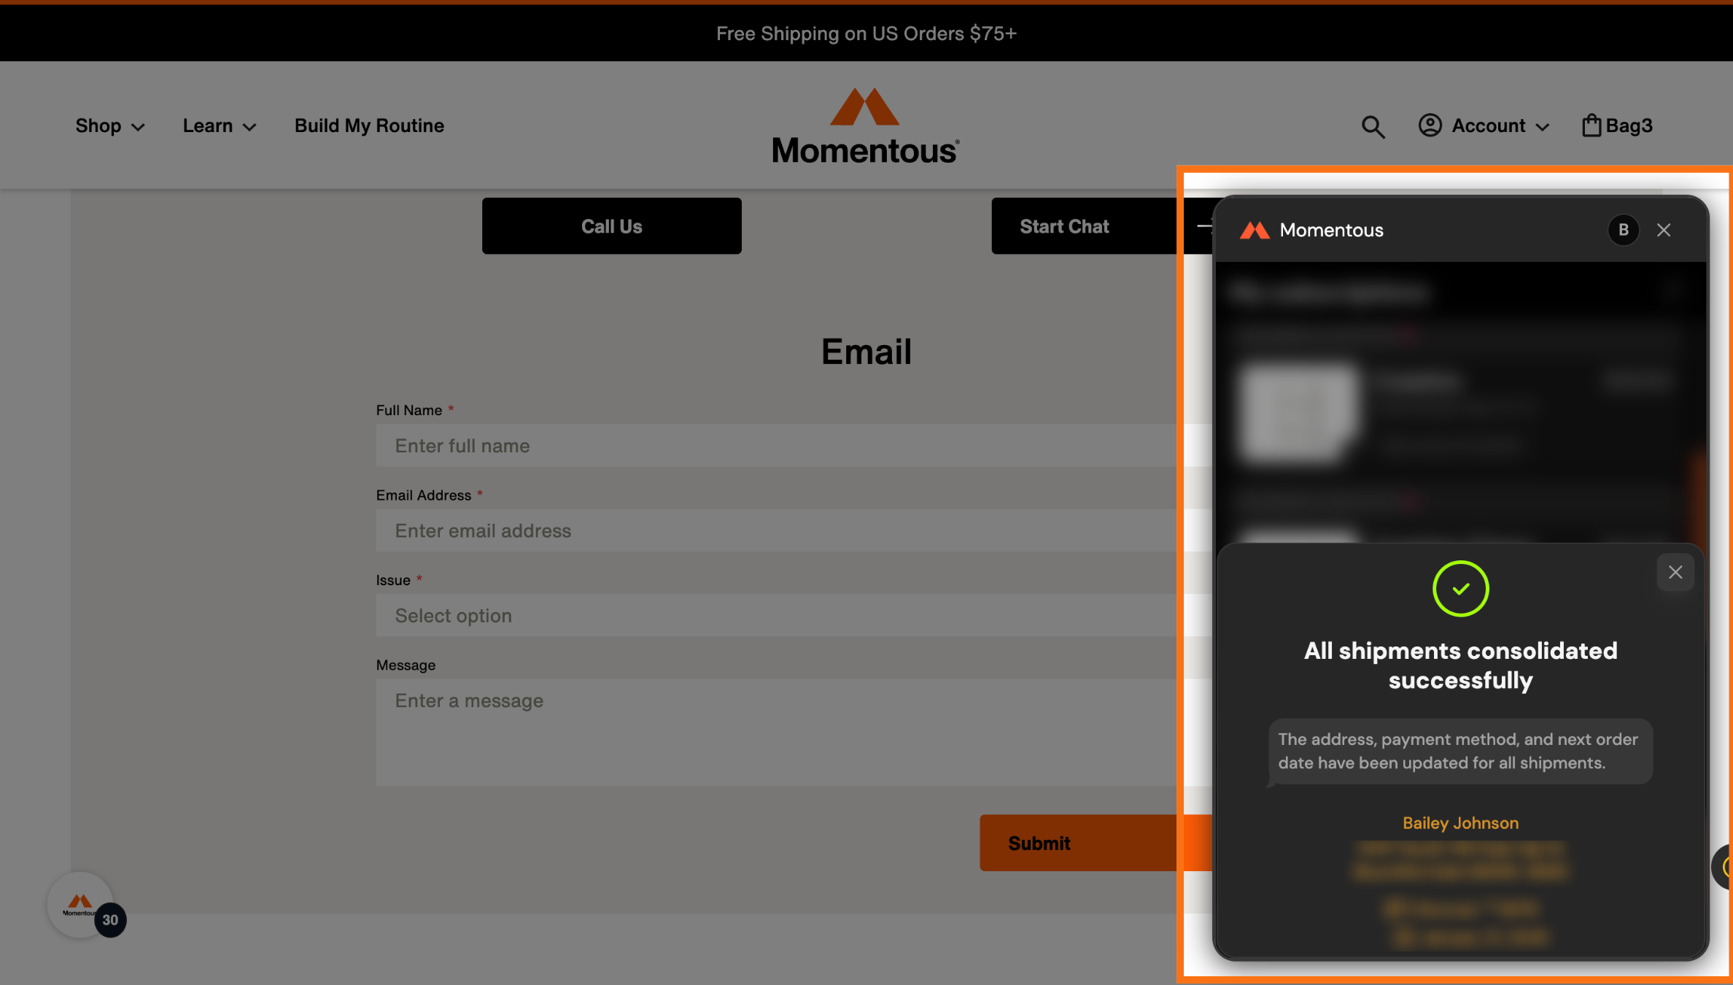Screen dimensions: 1733x985
Task: Click the green checkmark success icon
Action: 1460,589
